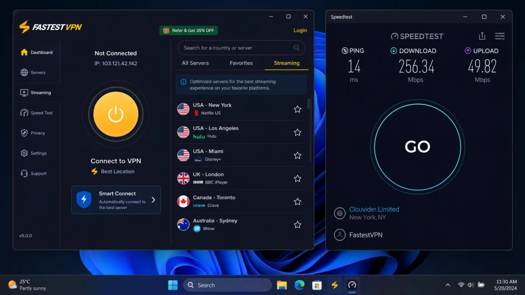Image resolution: width=525 pixels, height=295 pixels.
Task: Favorite the USA - New York server
Action: [x=297, y=109]
